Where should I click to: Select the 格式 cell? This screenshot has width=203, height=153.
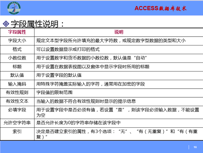pos(17,49)
